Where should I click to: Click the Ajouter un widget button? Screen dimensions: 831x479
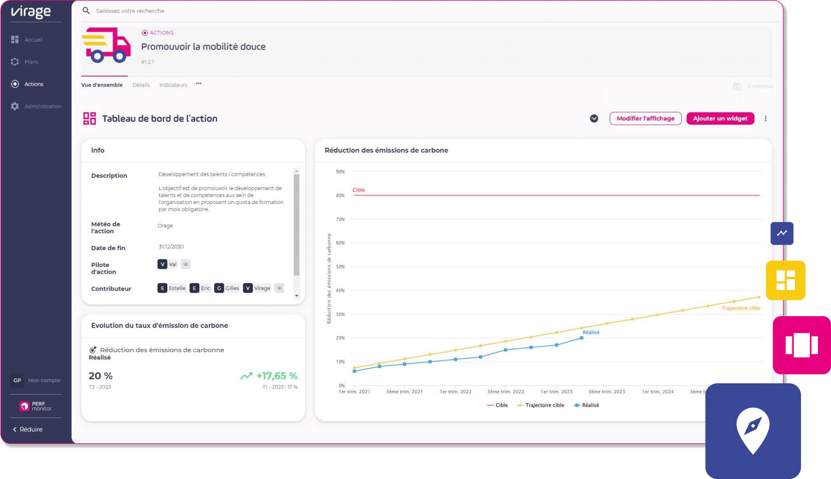tap(720, 118)
